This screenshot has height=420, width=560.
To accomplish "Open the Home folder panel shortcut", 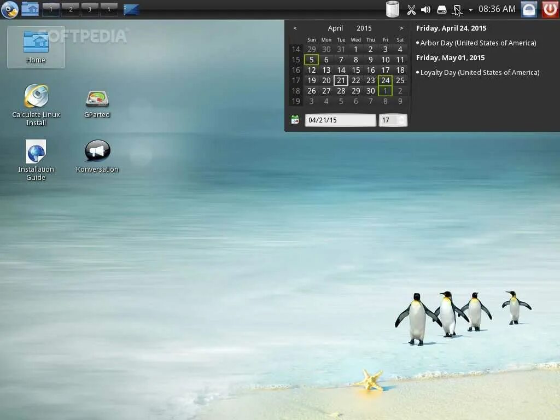I will pos(30,9).
